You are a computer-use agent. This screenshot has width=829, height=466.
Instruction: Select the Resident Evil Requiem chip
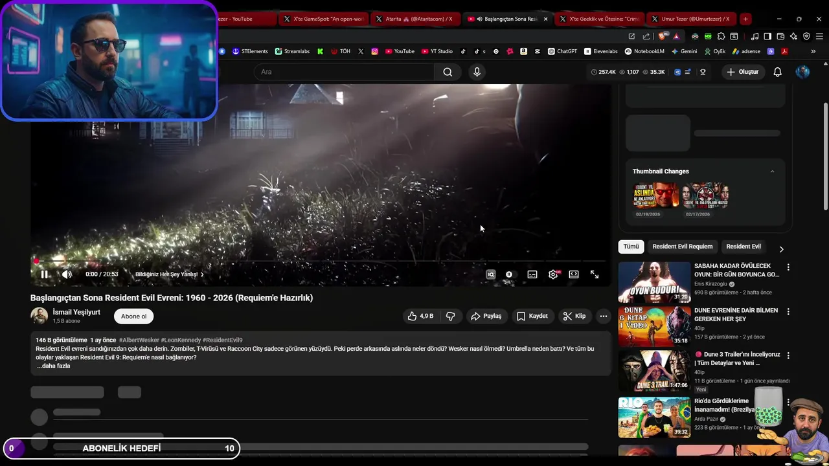pyautogui.click(x=683, y=247)
